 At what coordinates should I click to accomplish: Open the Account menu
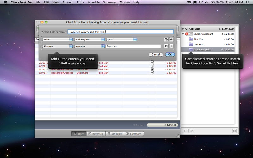click(68, 2)
